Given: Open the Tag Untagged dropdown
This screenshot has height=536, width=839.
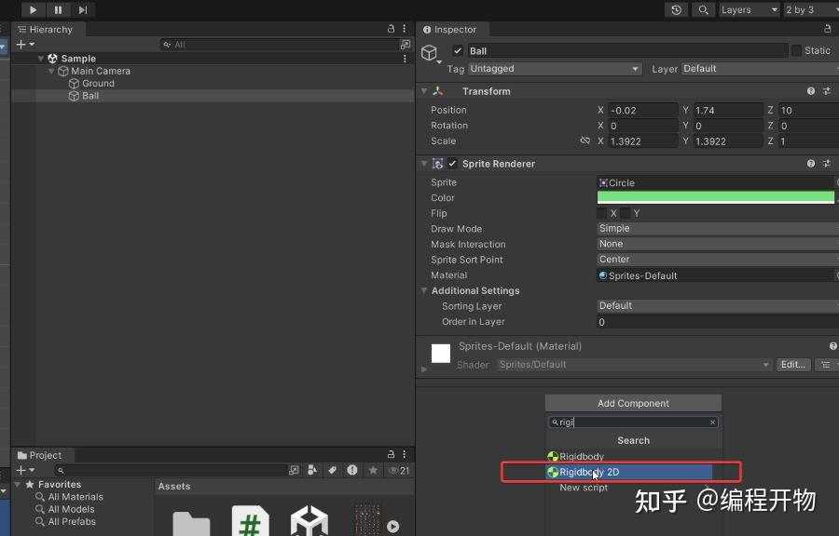Looking at the screenshot, I should (x=555, y=68).
